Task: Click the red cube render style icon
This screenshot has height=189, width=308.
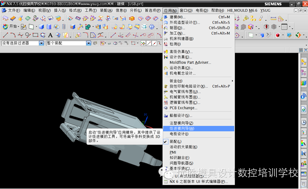Action: pyautogui.click(x=277, y=35)
